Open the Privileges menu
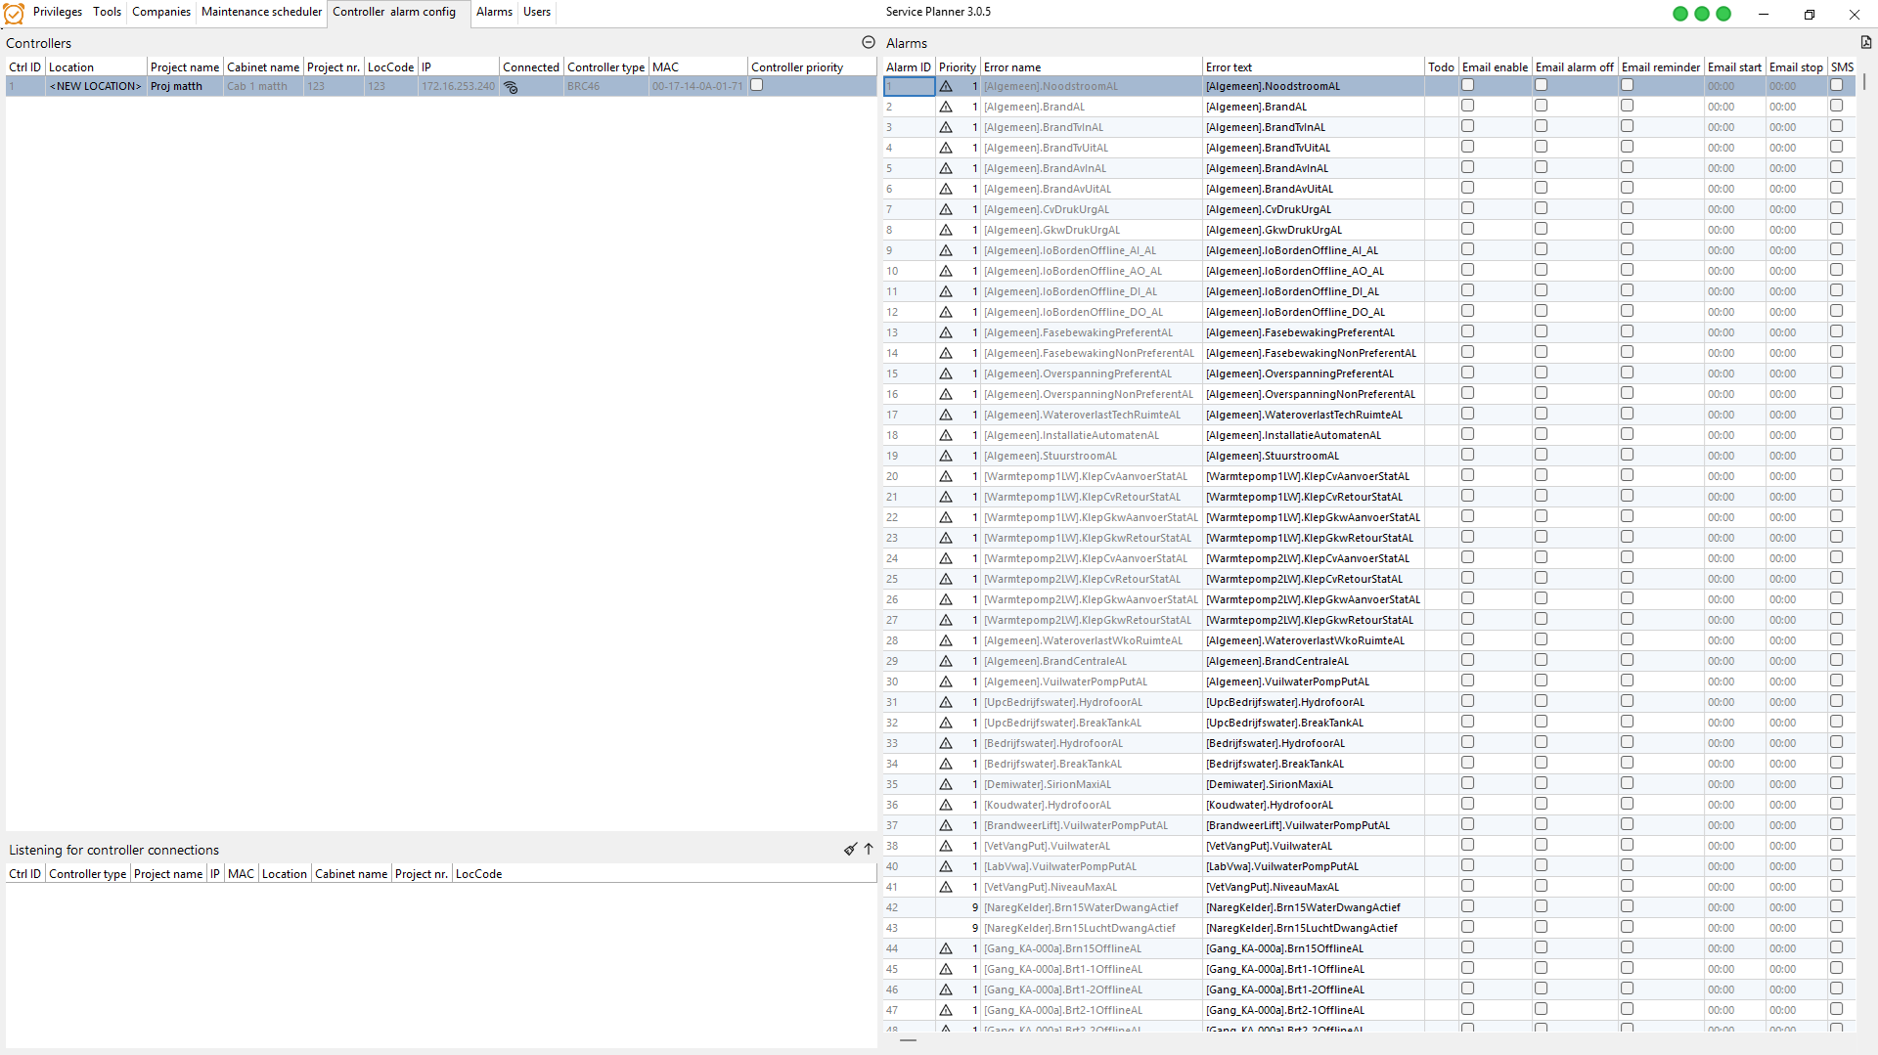The width and height of the screenshot is (1878, 1055). coord(58,12)
